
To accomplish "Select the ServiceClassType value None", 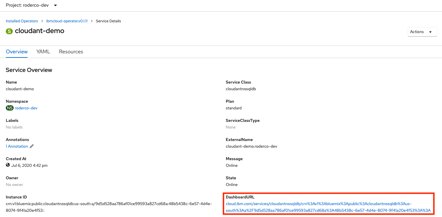I will [231, 127].
